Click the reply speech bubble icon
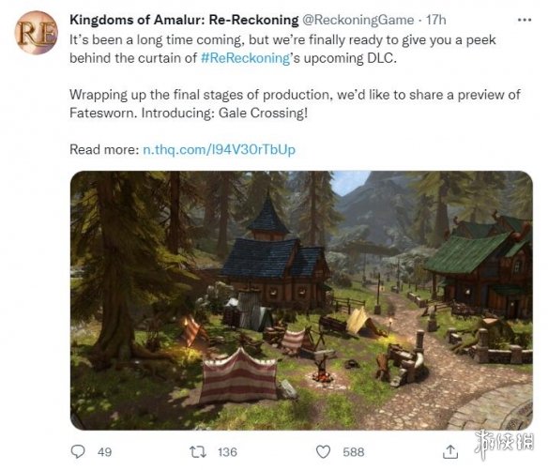This screenshot has height=470, width=548. coord(78,451)
